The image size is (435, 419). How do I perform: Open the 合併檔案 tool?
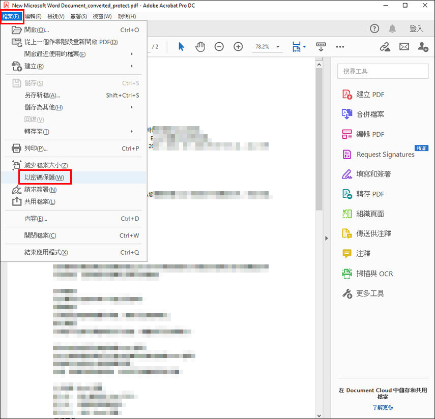pos(363,114)
